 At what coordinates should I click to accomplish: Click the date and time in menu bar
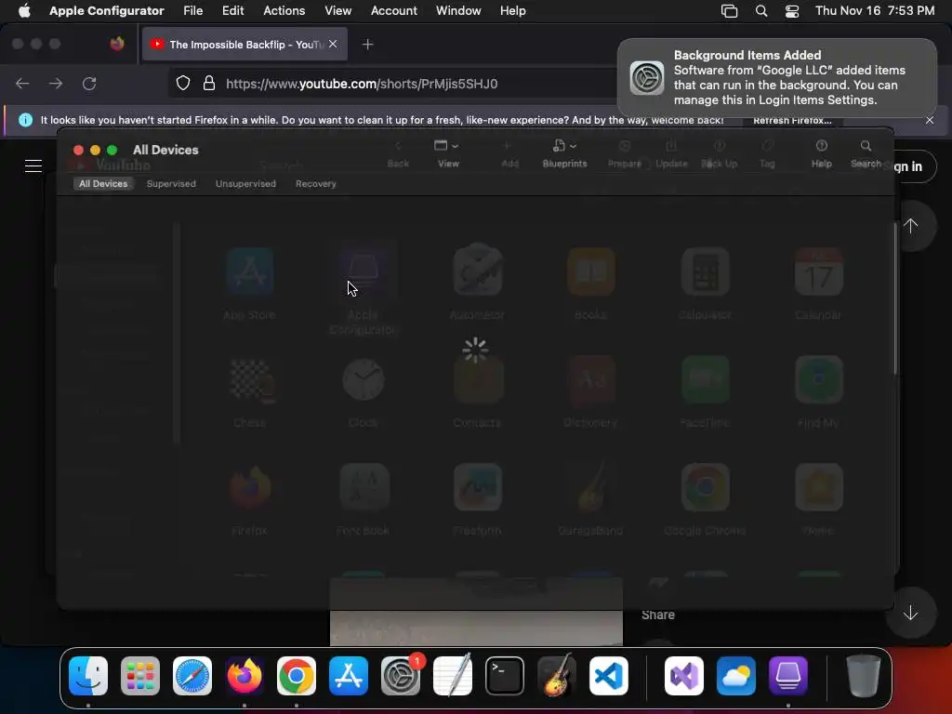(x=874, y=10)
